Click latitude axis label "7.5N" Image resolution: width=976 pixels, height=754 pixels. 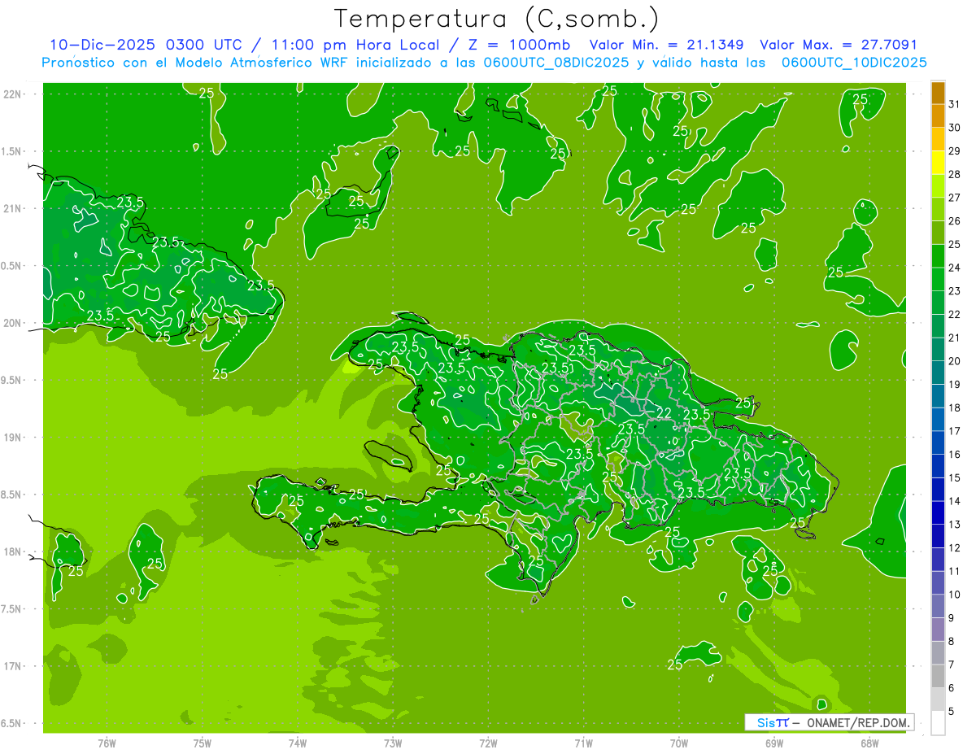(11, 608)
